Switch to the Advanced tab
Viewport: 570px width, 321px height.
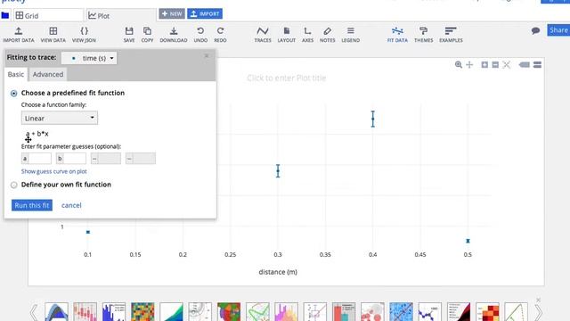coord(47,74)
